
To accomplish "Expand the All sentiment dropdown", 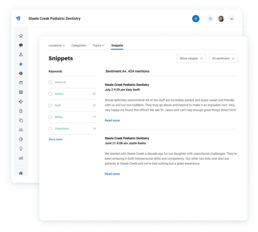I will point(223,58).
